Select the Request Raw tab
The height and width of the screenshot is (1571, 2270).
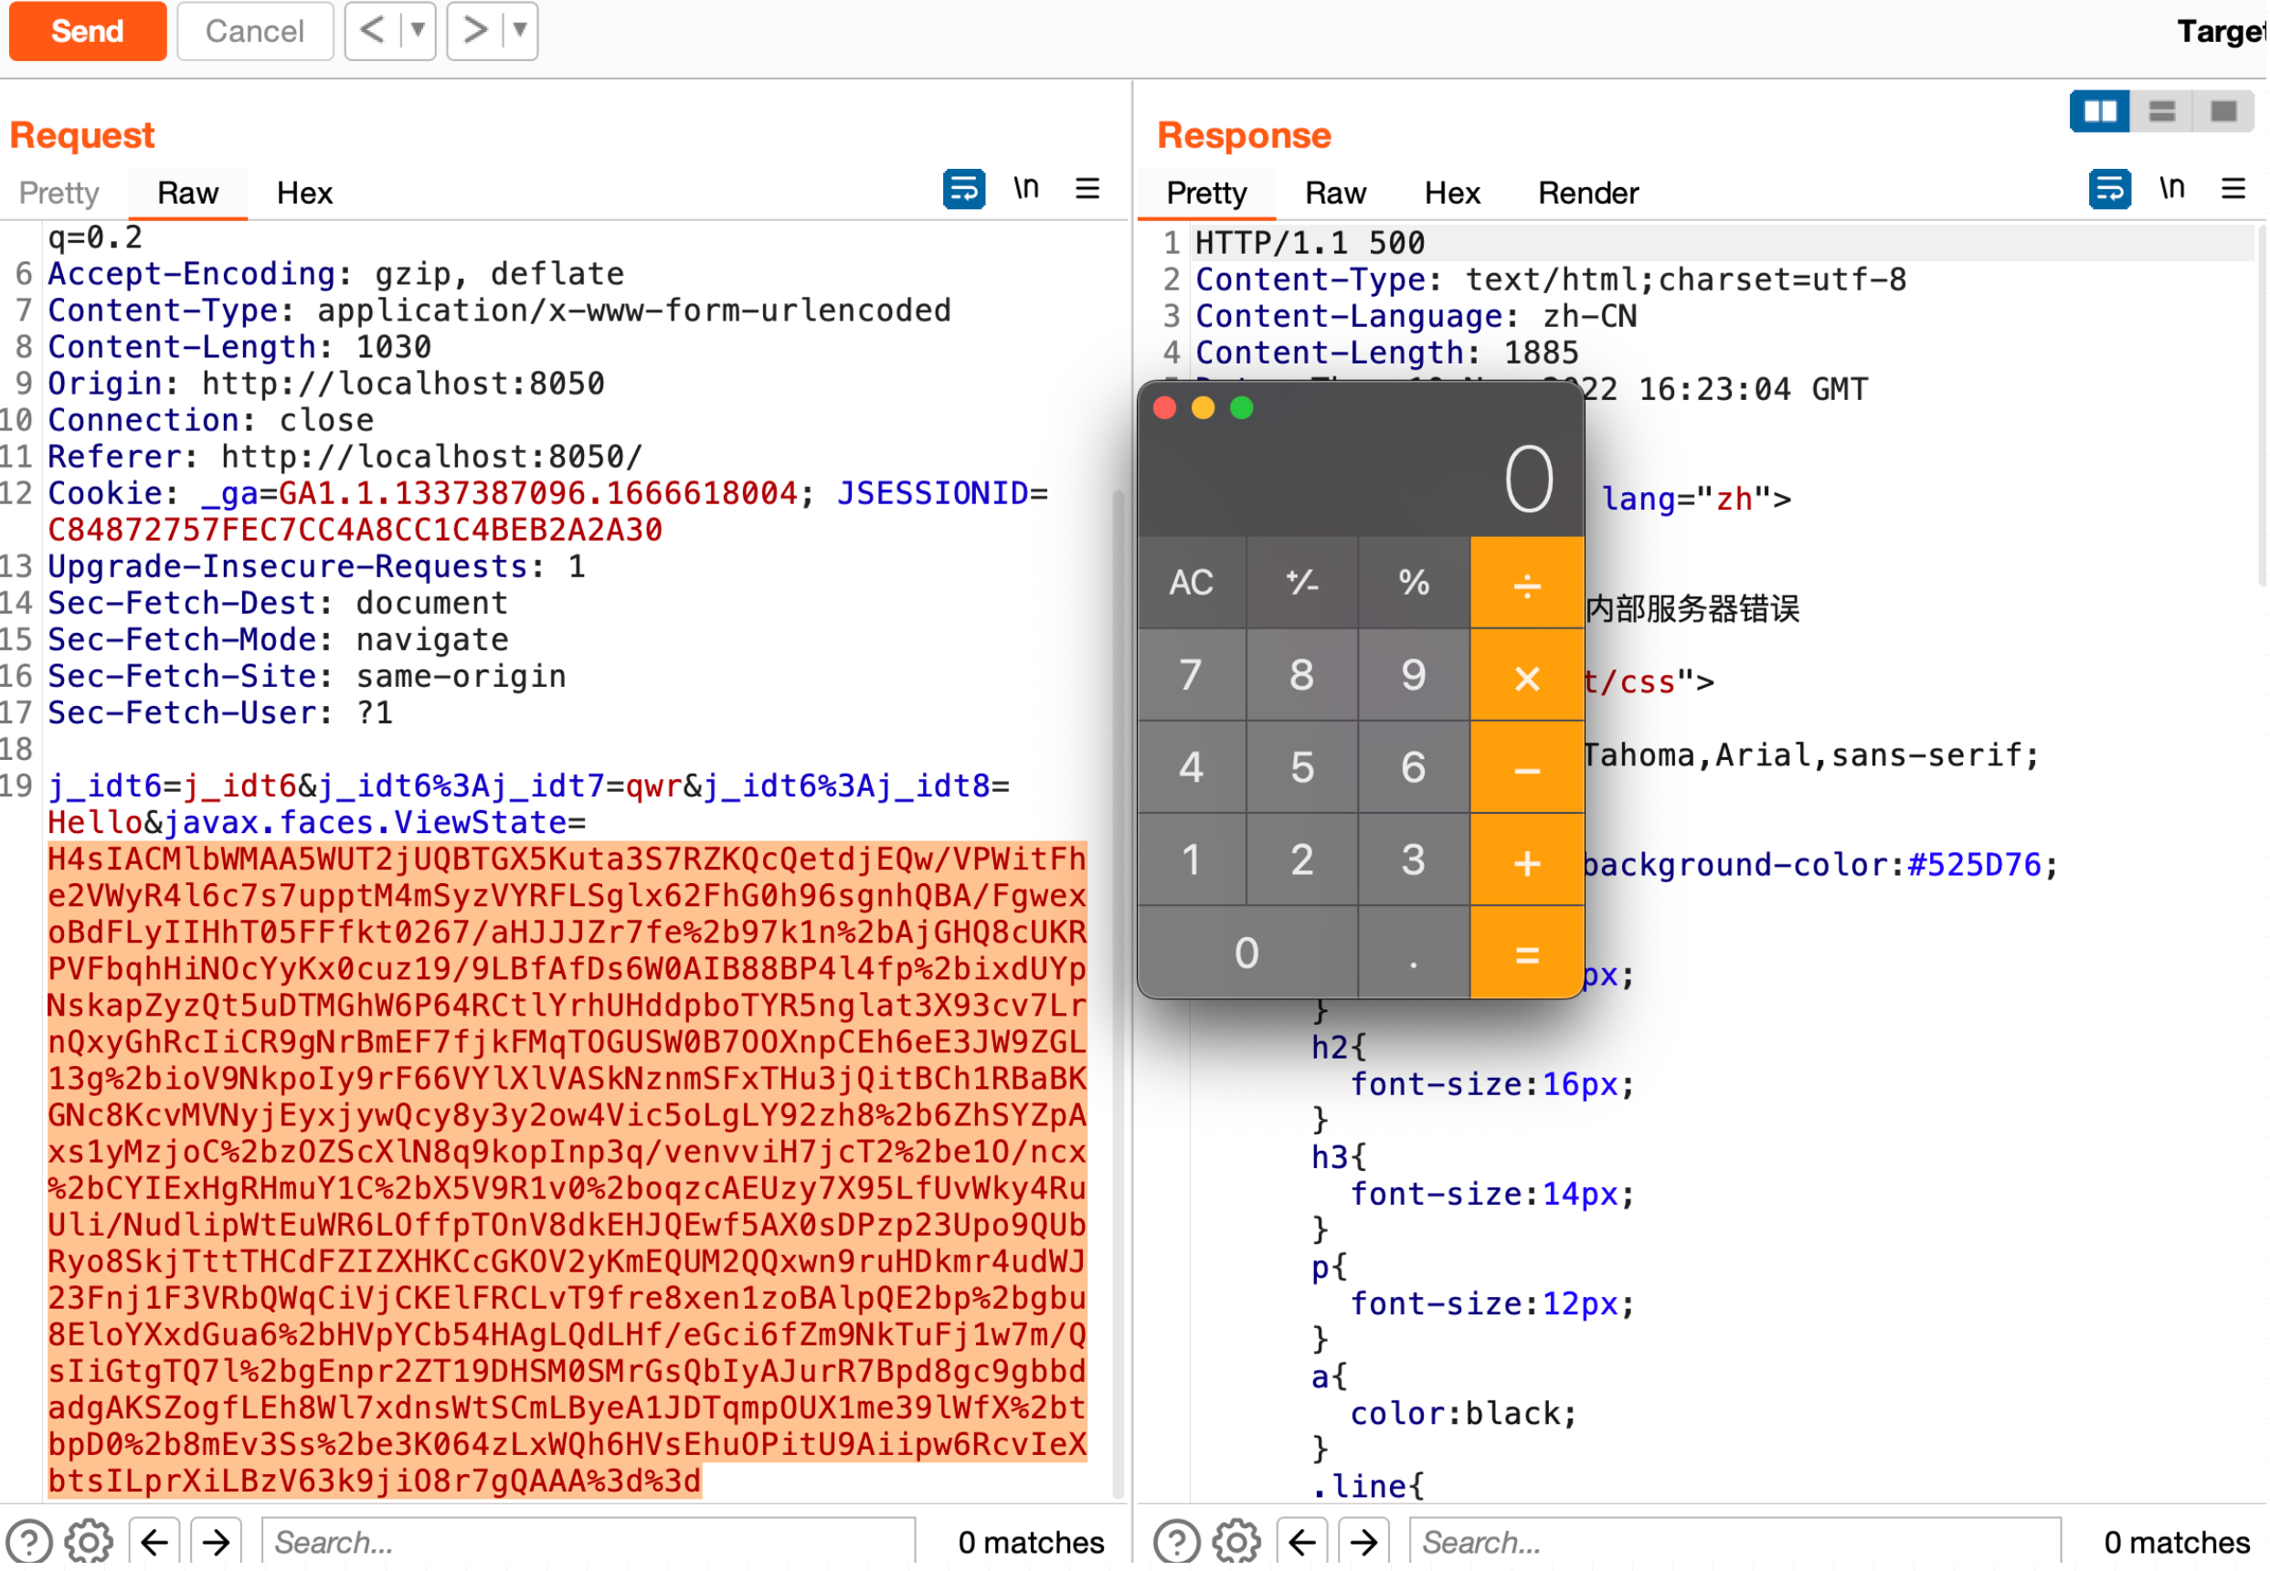coord(188,193)
